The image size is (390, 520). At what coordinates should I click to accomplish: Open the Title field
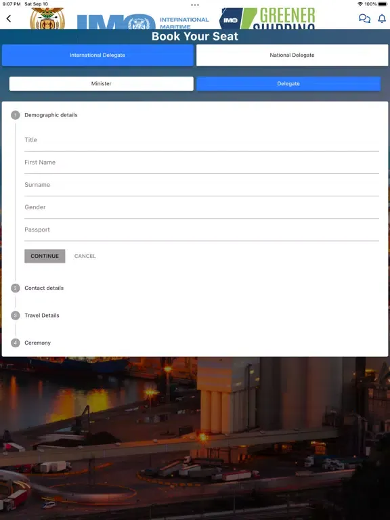pyautogui.click(x=202, y=141)
